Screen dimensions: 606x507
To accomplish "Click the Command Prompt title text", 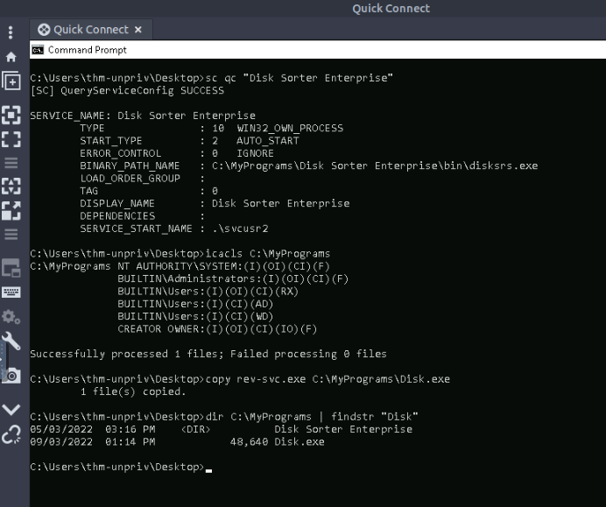I will tap(88, 50).
